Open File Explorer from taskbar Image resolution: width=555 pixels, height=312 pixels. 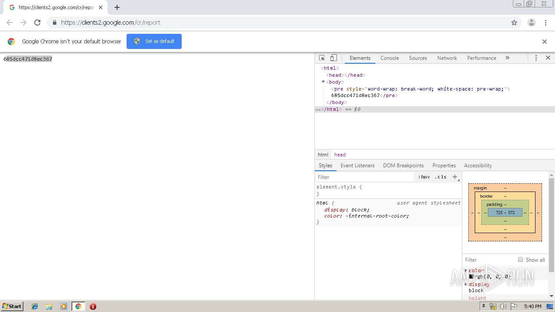pos(49,306)
